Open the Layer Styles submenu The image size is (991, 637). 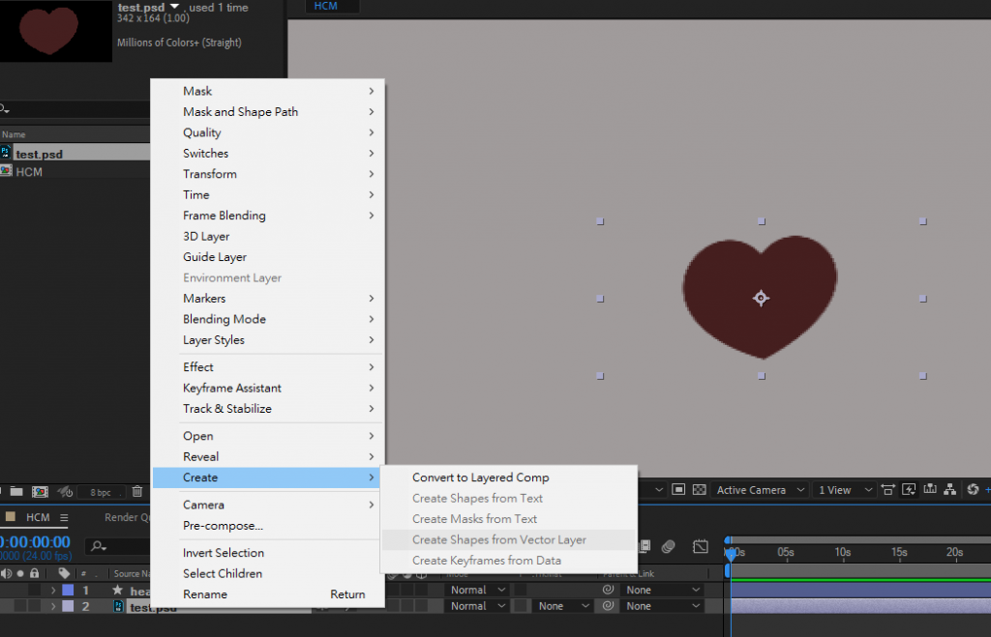(x=268, y=339)
